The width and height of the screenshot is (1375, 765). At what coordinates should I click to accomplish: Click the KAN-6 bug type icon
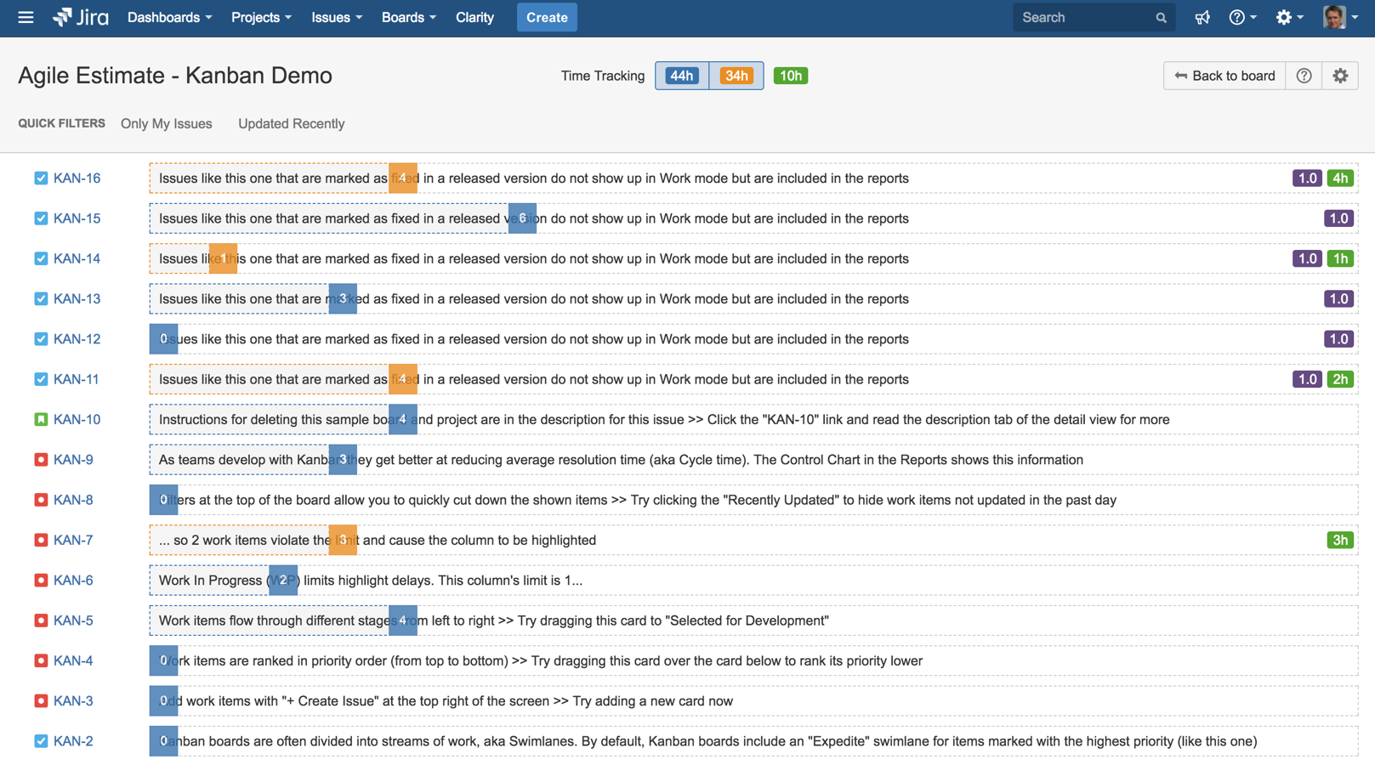(41, 581)
